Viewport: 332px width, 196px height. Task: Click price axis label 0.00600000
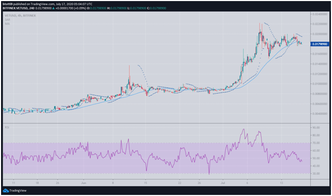(x=320, y=104)
